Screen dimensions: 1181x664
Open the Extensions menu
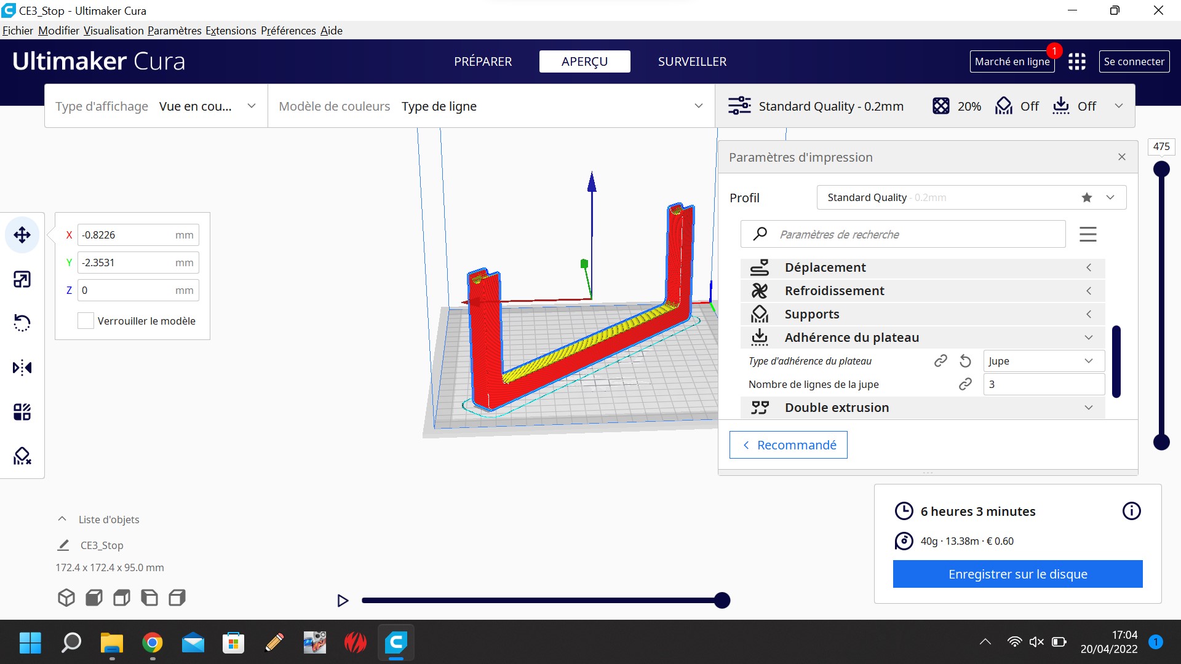point(231,31)
